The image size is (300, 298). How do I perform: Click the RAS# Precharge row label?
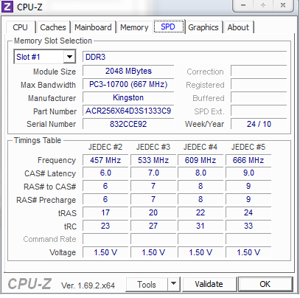pos(46,200)
